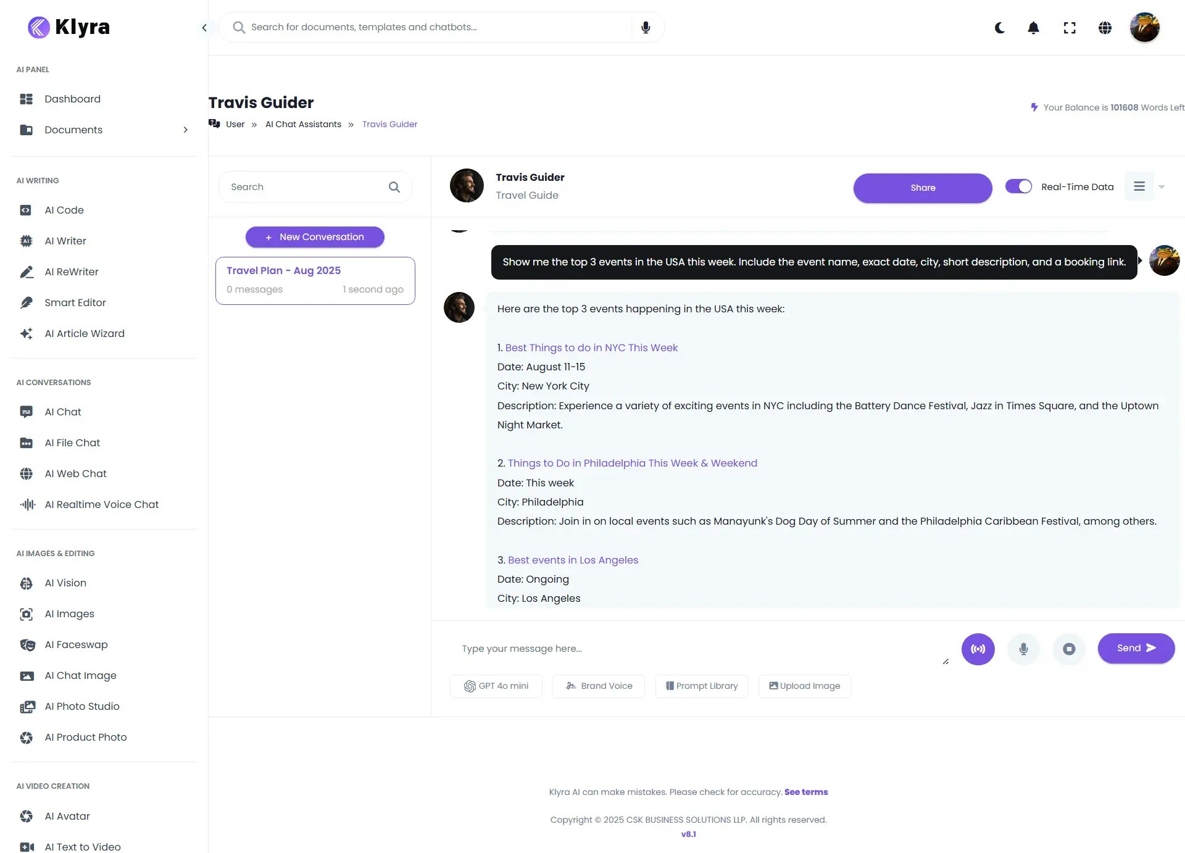Enter fullscreen using the expand icon
The height and width of the screenshot is (853, 1185).
click(x=1070, y=28)
